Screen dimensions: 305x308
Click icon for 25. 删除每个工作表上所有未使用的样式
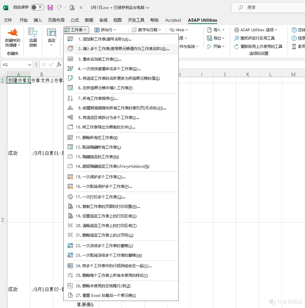(x=70, y=275)
